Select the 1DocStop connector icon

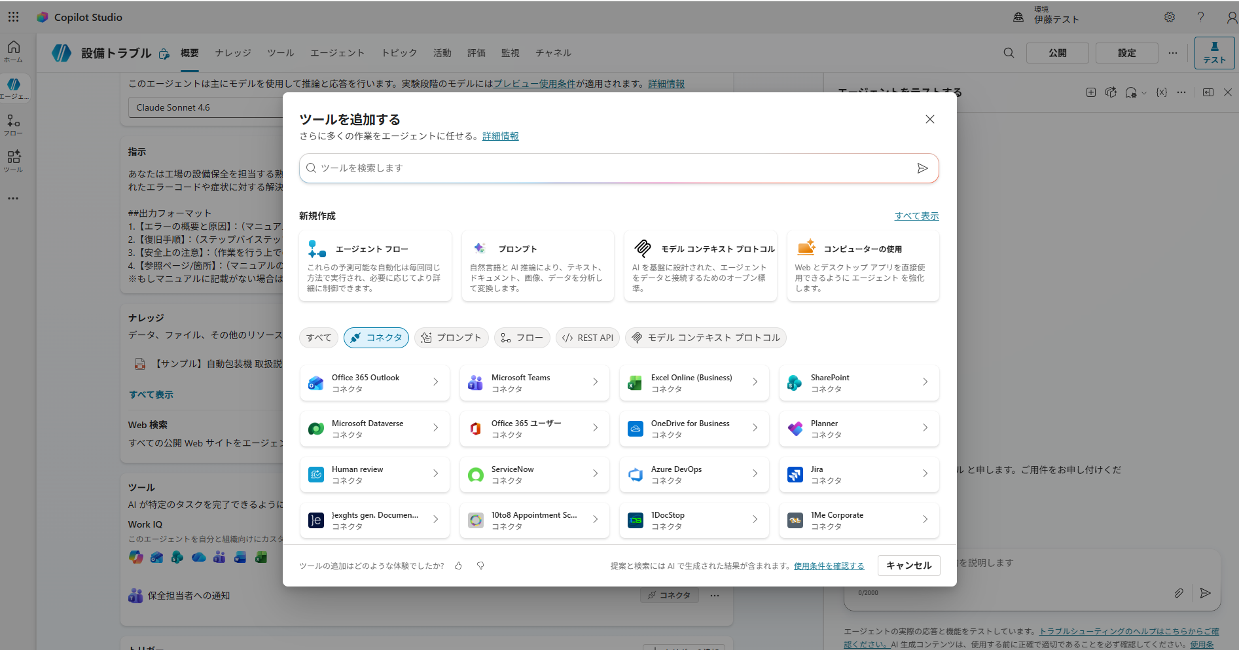click(x=636, y=520)
